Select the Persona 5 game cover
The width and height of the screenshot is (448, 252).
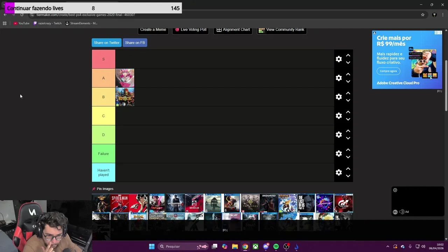138,203
